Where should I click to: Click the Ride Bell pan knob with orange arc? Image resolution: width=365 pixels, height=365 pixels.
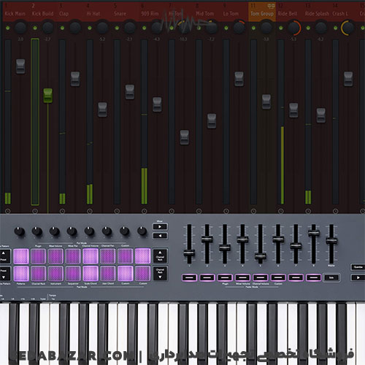pos(293,28)
